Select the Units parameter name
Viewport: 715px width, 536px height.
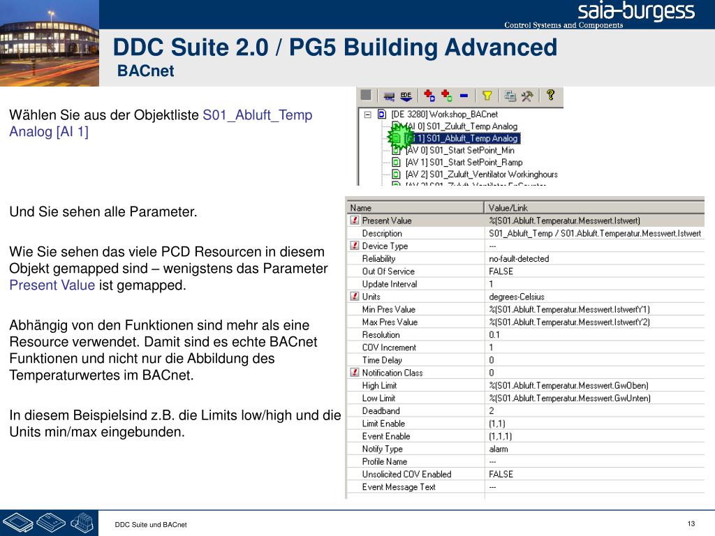pyautogui.click(x=371, y=297)
